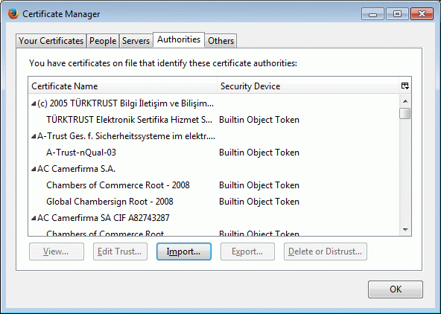Image resolution: width=441 pixels, height=314 pixels.
Task: Click the Edit Trust... button
Action: 120,251
